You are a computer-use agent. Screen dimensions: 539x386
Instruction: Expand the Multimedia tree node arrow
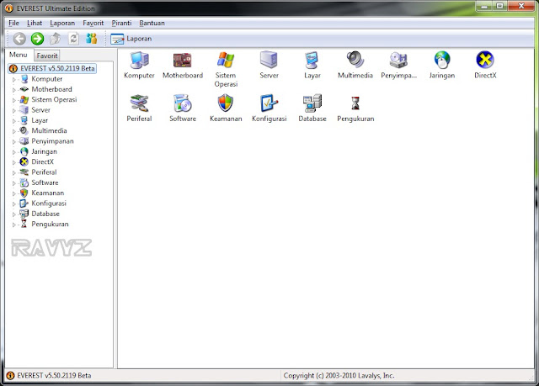[x=14, y=131]
